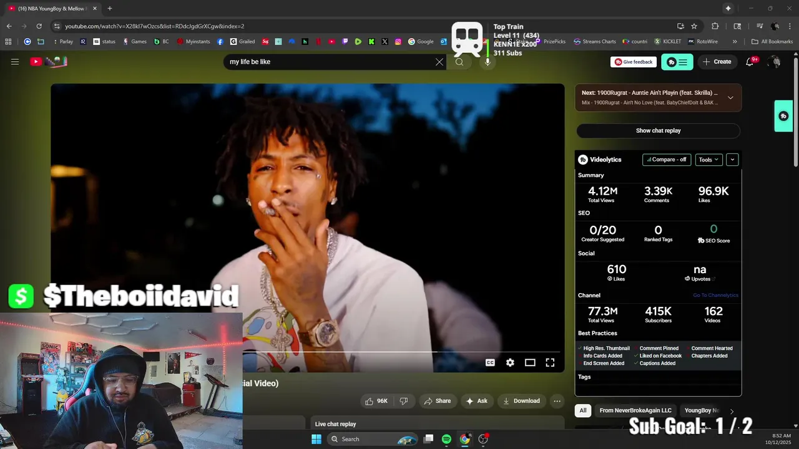Download the video
This screenshot has height=449, width=799.
pos(521,401)
